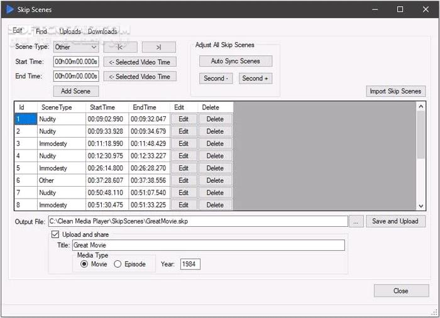This screenshot has width=440, height=318.
Task: Click the Title field containing Great Movie
Action: point(207,245)
